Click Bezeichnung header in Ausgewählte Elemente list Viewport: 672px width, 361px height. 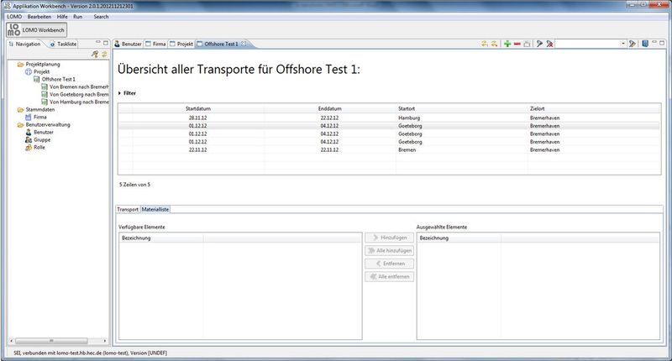pos(459,238)
